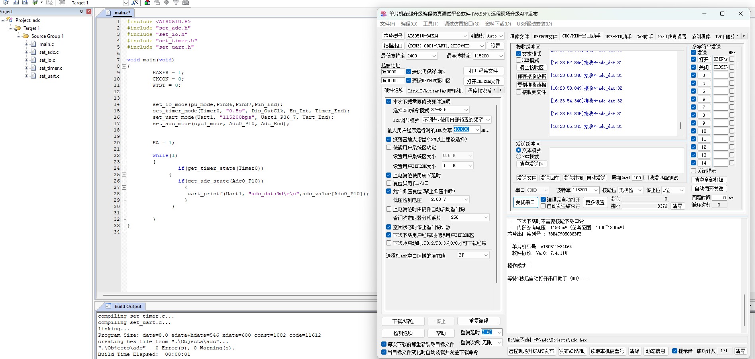Viewport: 755px width, 359px height.
Task: Open the 最高波特率 115200 dropdown
Action: click(x=488, y=56)
